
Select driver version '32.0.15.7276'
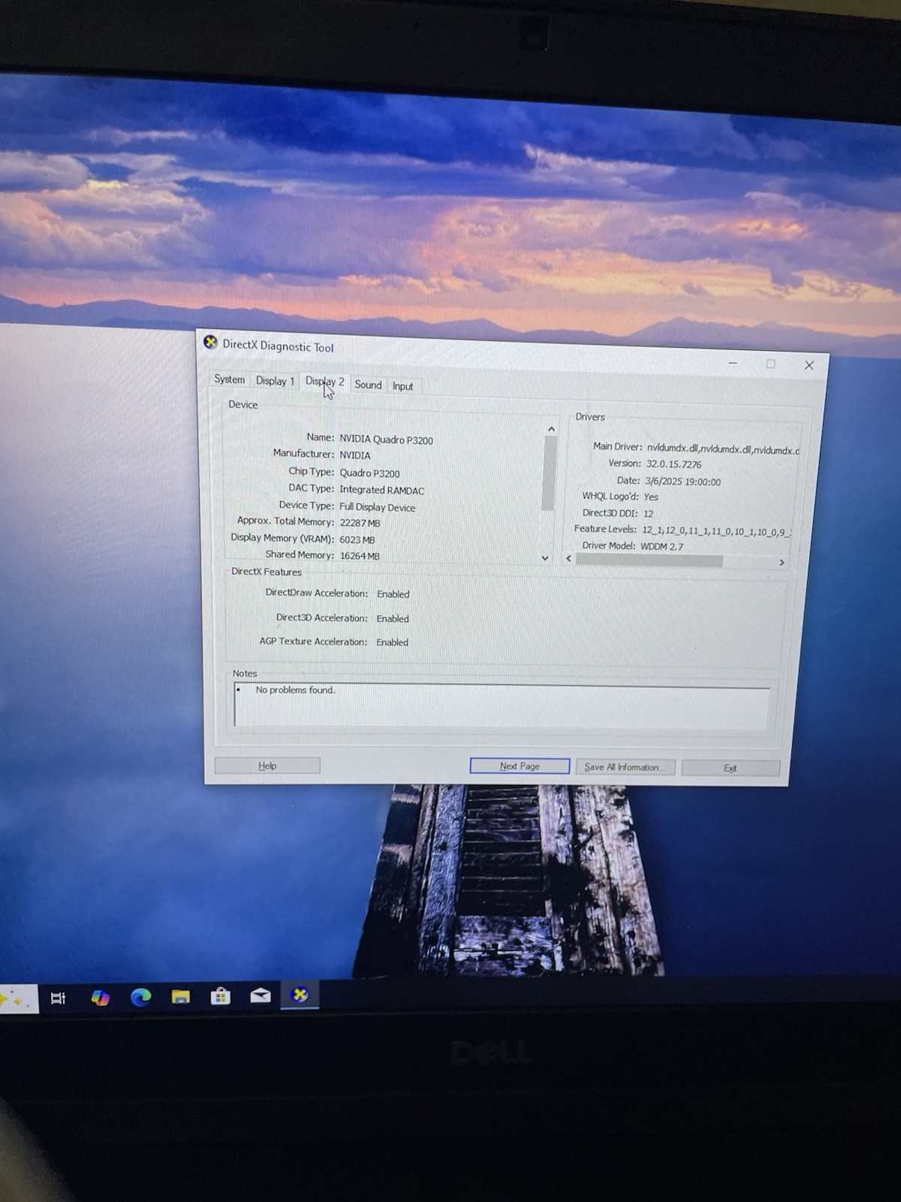(x=673, y=464)
